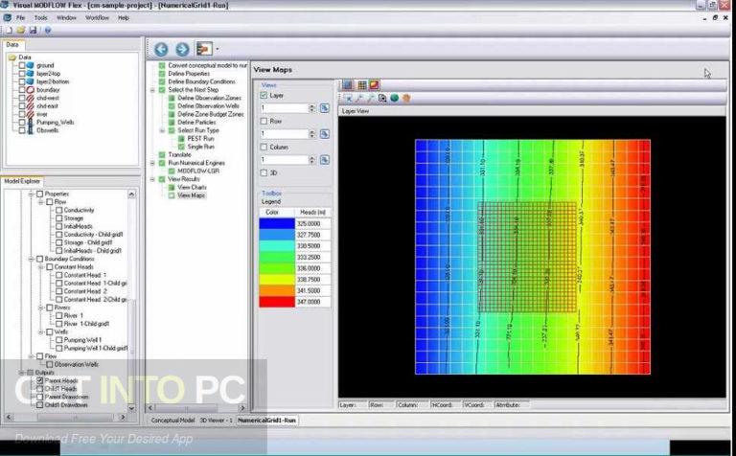Check the river data checkbox
Viewport: 736px width, 456px height.
pos(22,114)
